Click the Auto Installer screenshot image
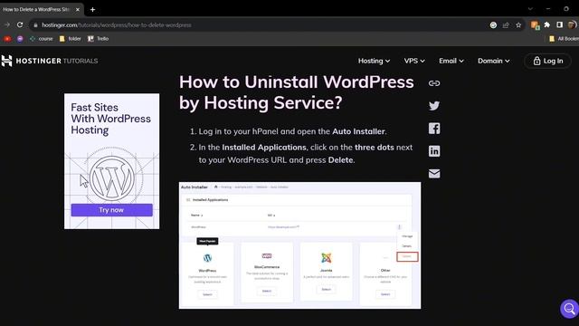The image size is (579, 326). point(299,245)
